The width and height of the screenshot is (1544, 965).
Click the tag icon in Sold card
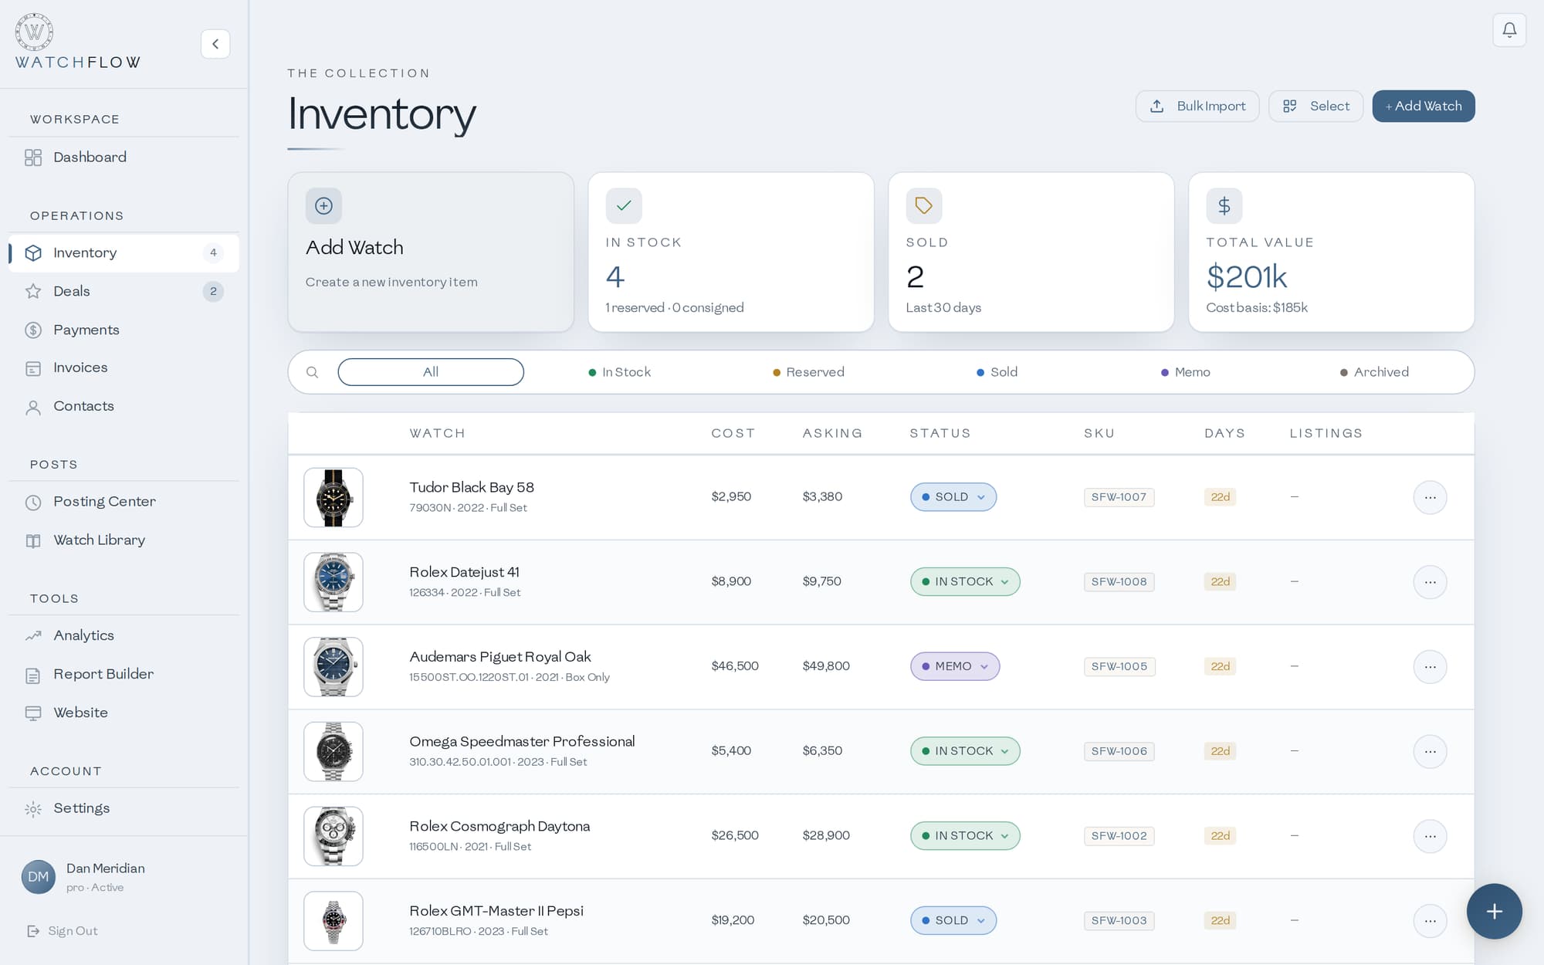pos(924,206)
